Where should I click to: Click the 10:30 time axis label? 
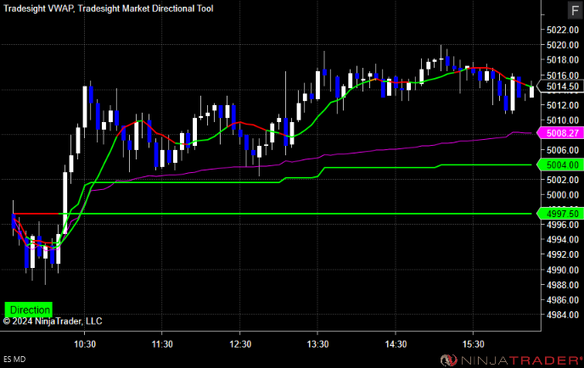click(x=85, y=344)
